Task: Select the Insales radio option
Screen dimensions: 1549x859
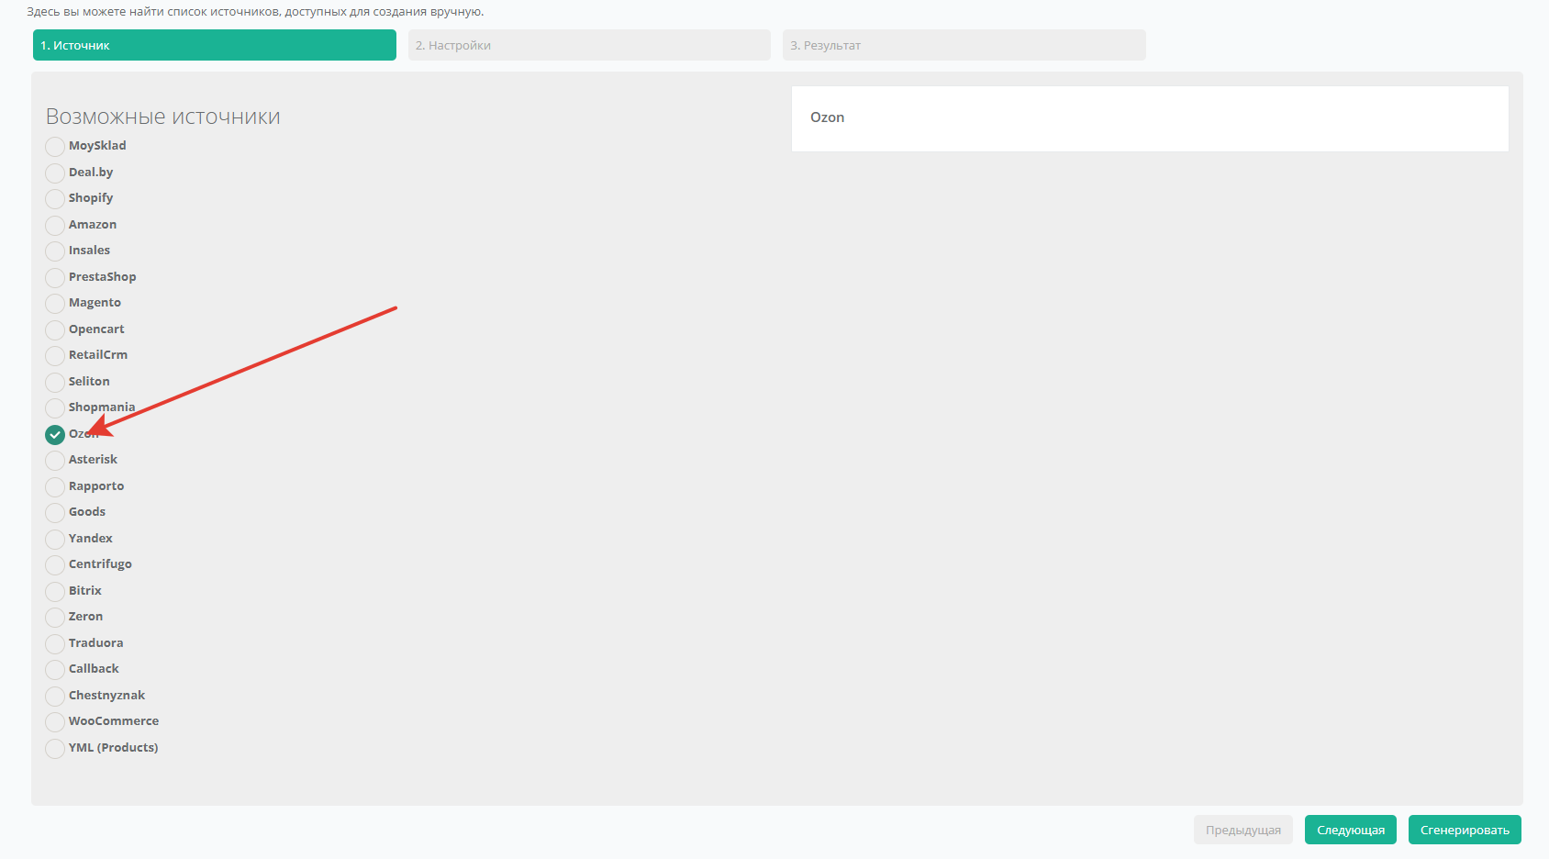Action: [55, 251]
